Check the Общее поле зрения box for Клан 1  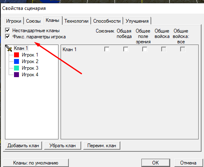click(x=145, y=49)
